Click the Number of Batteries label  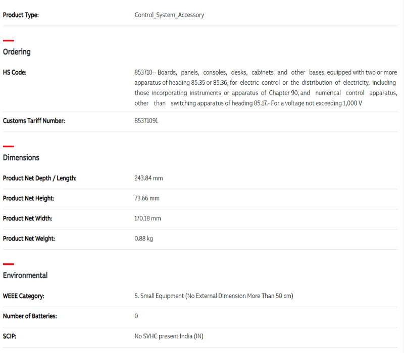click(x=30, y=316)
